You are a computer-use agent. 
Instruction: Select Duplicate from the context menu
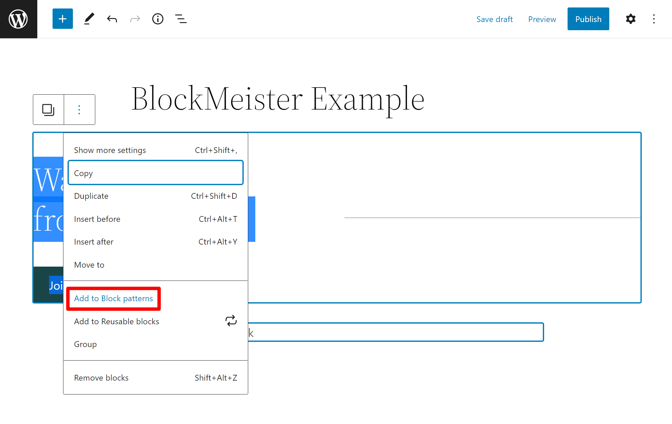coord(91,196)
